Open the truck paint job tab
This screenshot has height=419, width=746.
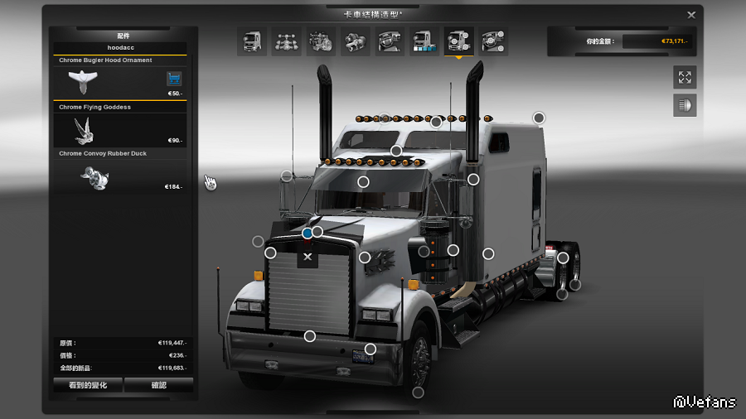424,41
